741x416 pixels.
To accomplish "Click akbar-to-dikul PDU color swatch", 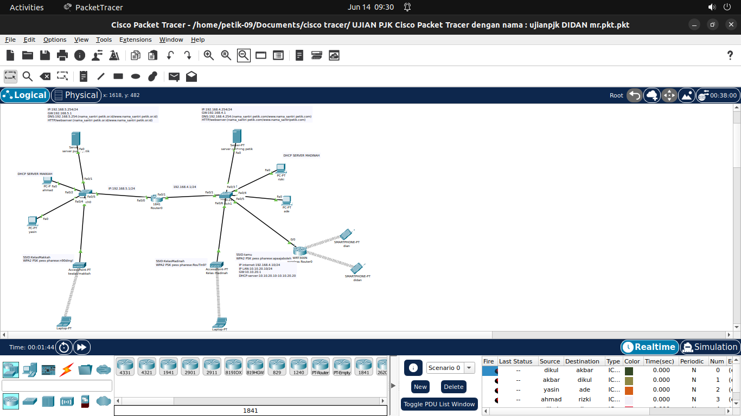I will click(x=629, y=380).
